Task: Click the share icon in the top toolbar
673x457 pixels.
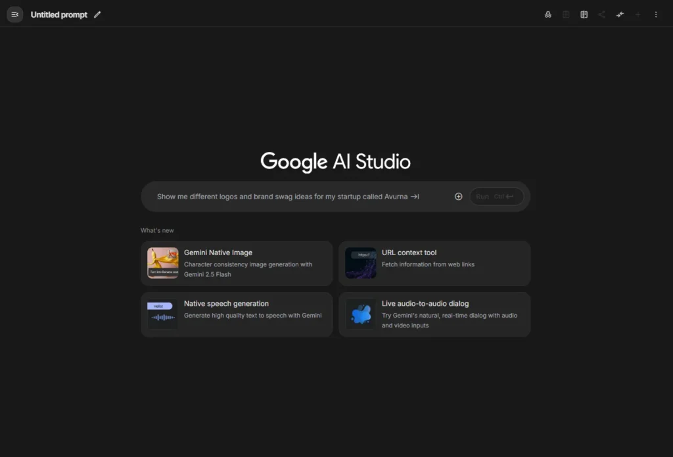Action: coord(602,14)
